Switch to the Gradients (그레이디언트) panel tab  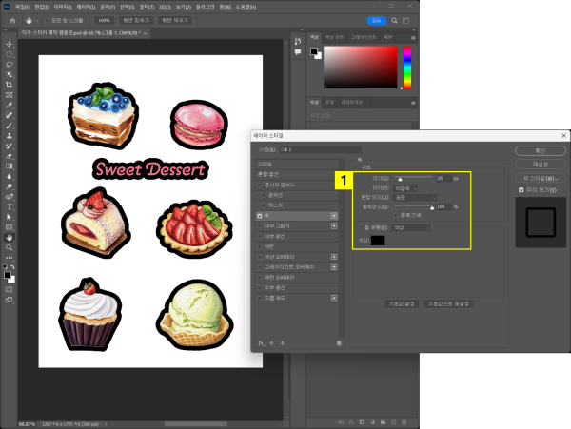364,37
